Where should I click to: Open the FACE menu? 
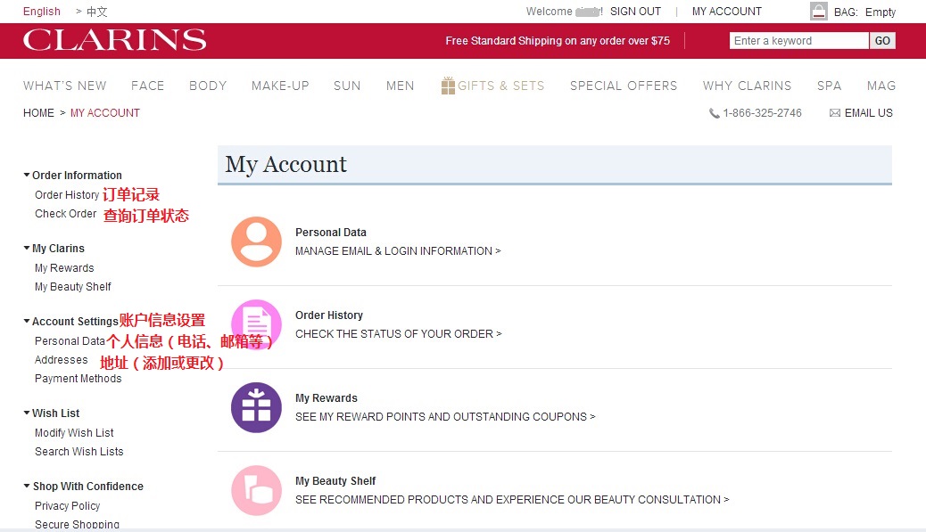[147, 86]
